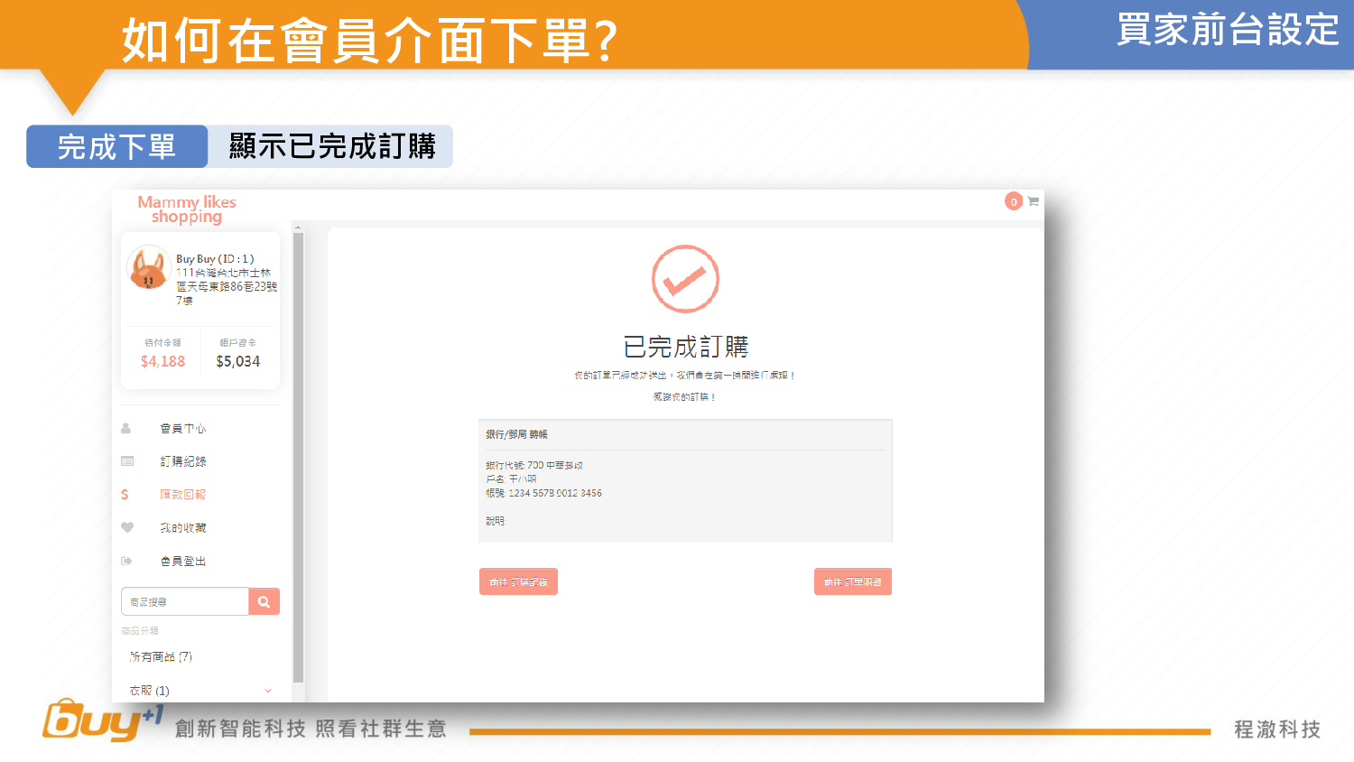Click the sidebar vertical scrollbar
Image resolution: width=1354 pixels, height=762 pixels.
(x=299, y=451)
